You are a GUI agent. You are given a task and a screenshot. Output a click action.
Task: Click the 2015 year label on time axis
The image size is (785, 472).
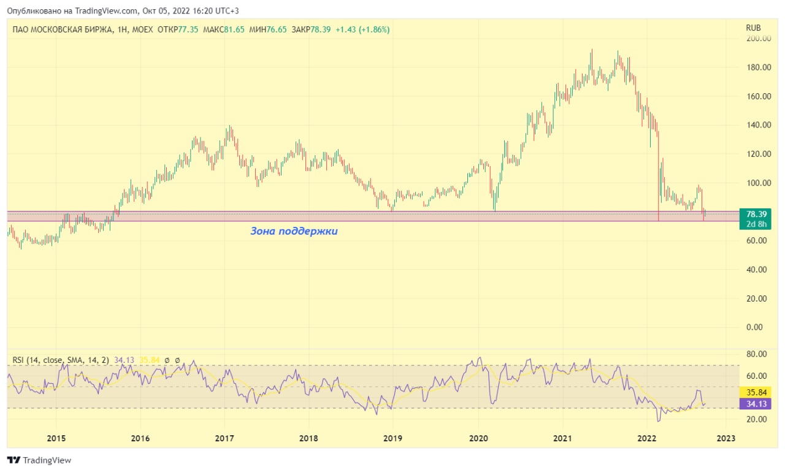56,438
